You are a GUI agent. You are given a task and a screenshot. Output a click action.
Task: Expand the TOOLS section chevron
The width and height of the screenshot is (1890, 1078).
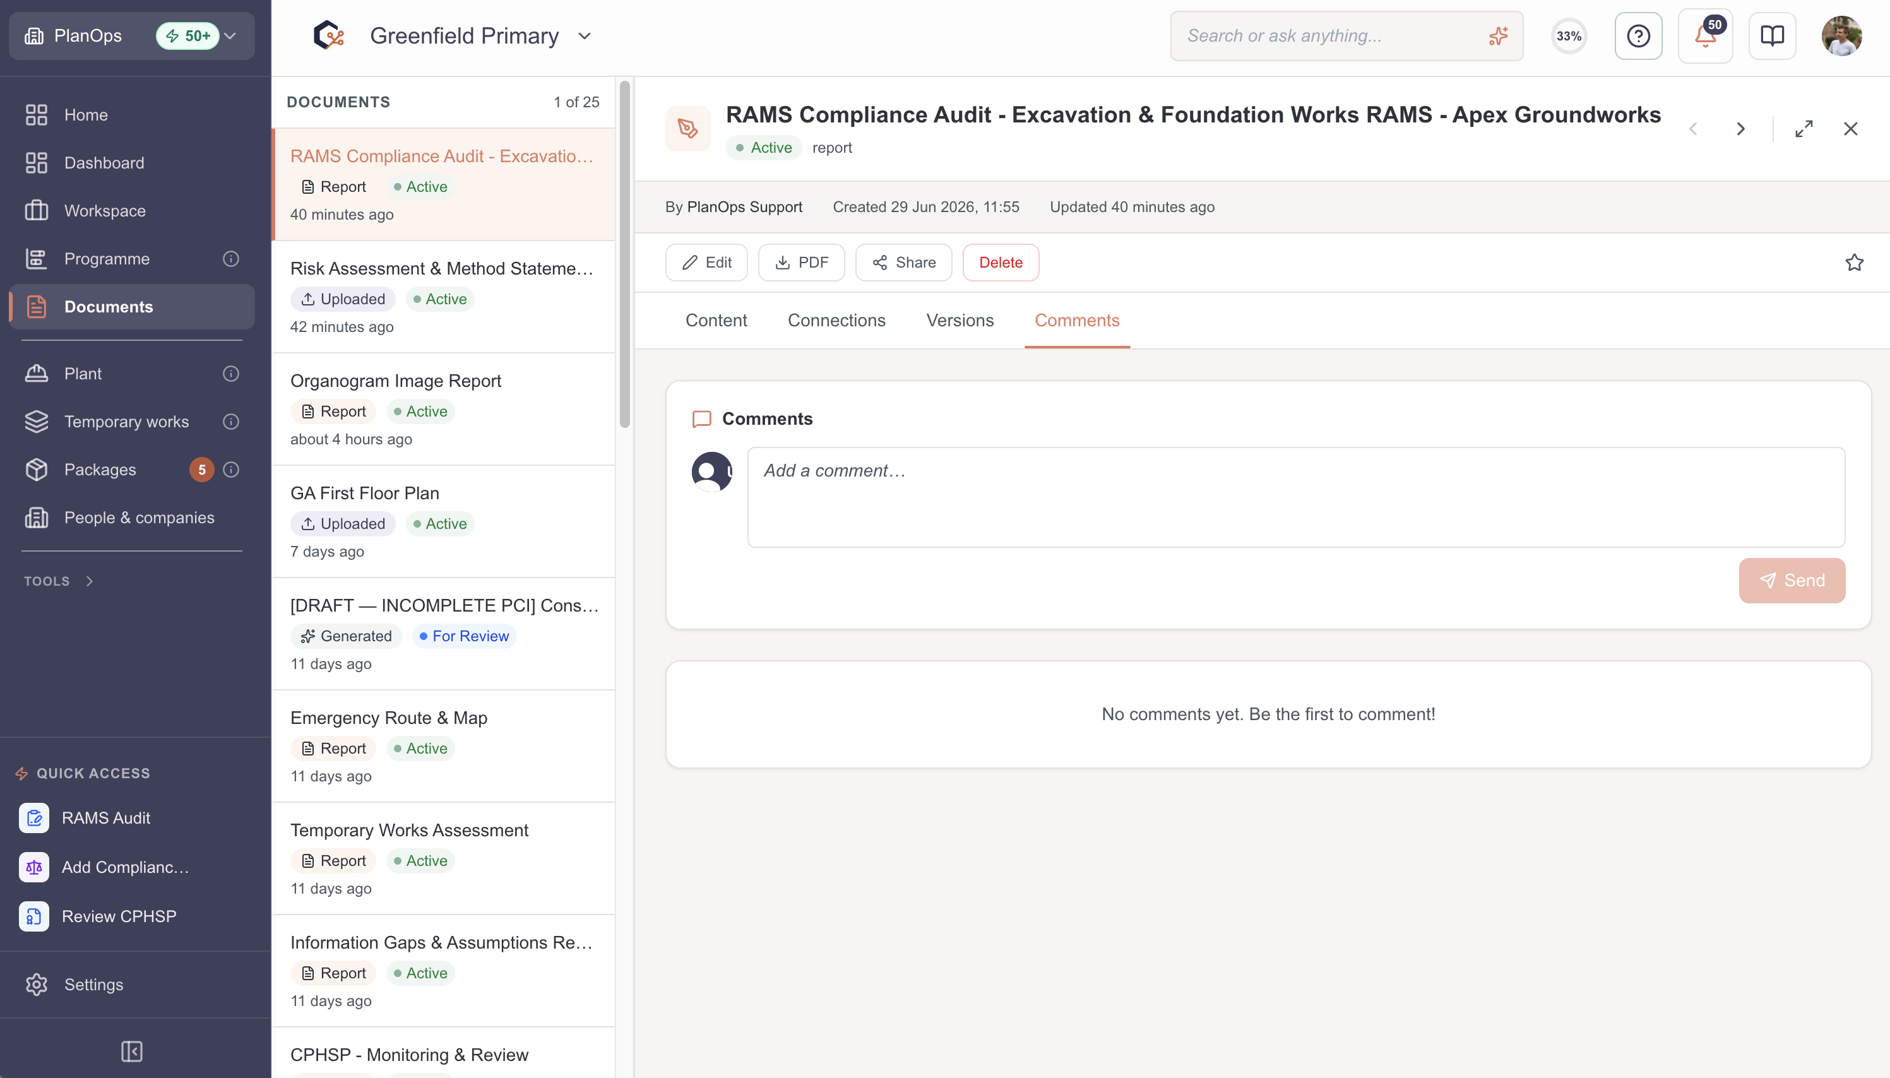90,581
